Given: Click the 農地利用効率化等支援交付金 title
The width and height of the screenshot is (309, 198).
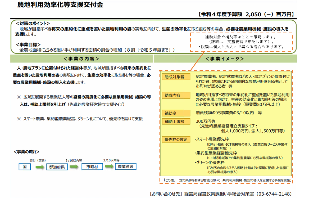Looking at the screenshot, I should [x=60, y=5].
